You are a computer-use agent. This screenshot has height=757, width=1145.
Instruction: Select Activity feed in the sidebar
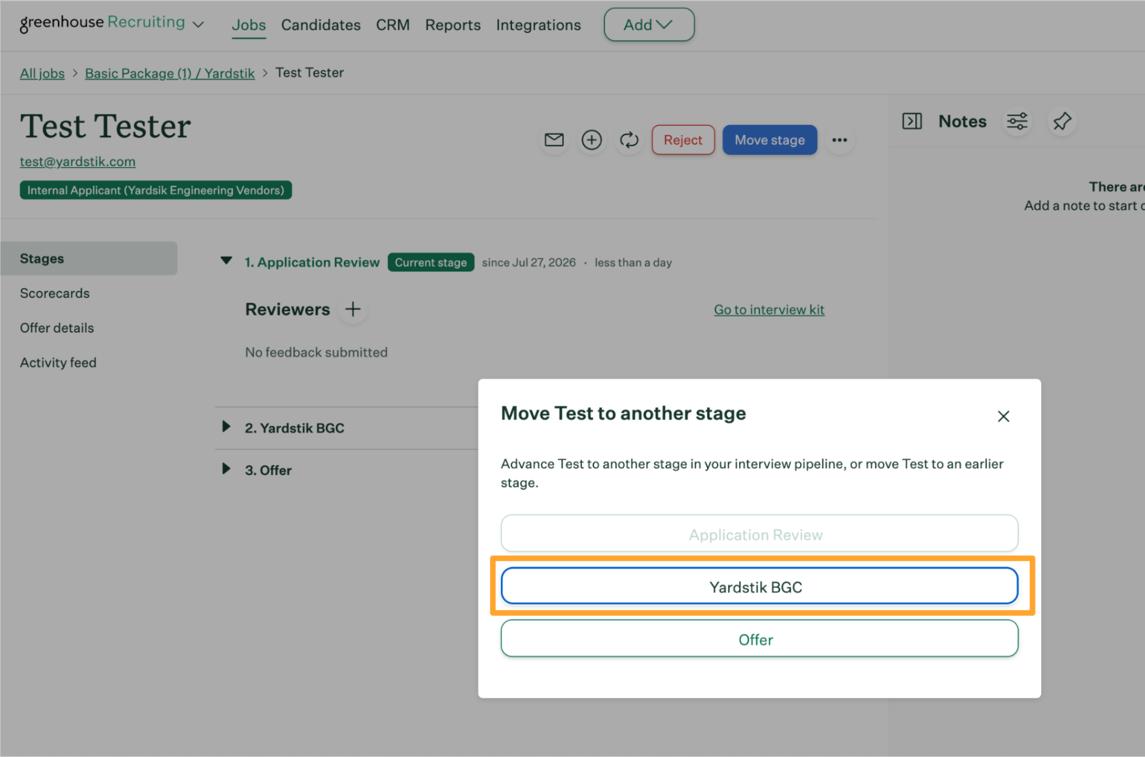click(x=58, y=362)
